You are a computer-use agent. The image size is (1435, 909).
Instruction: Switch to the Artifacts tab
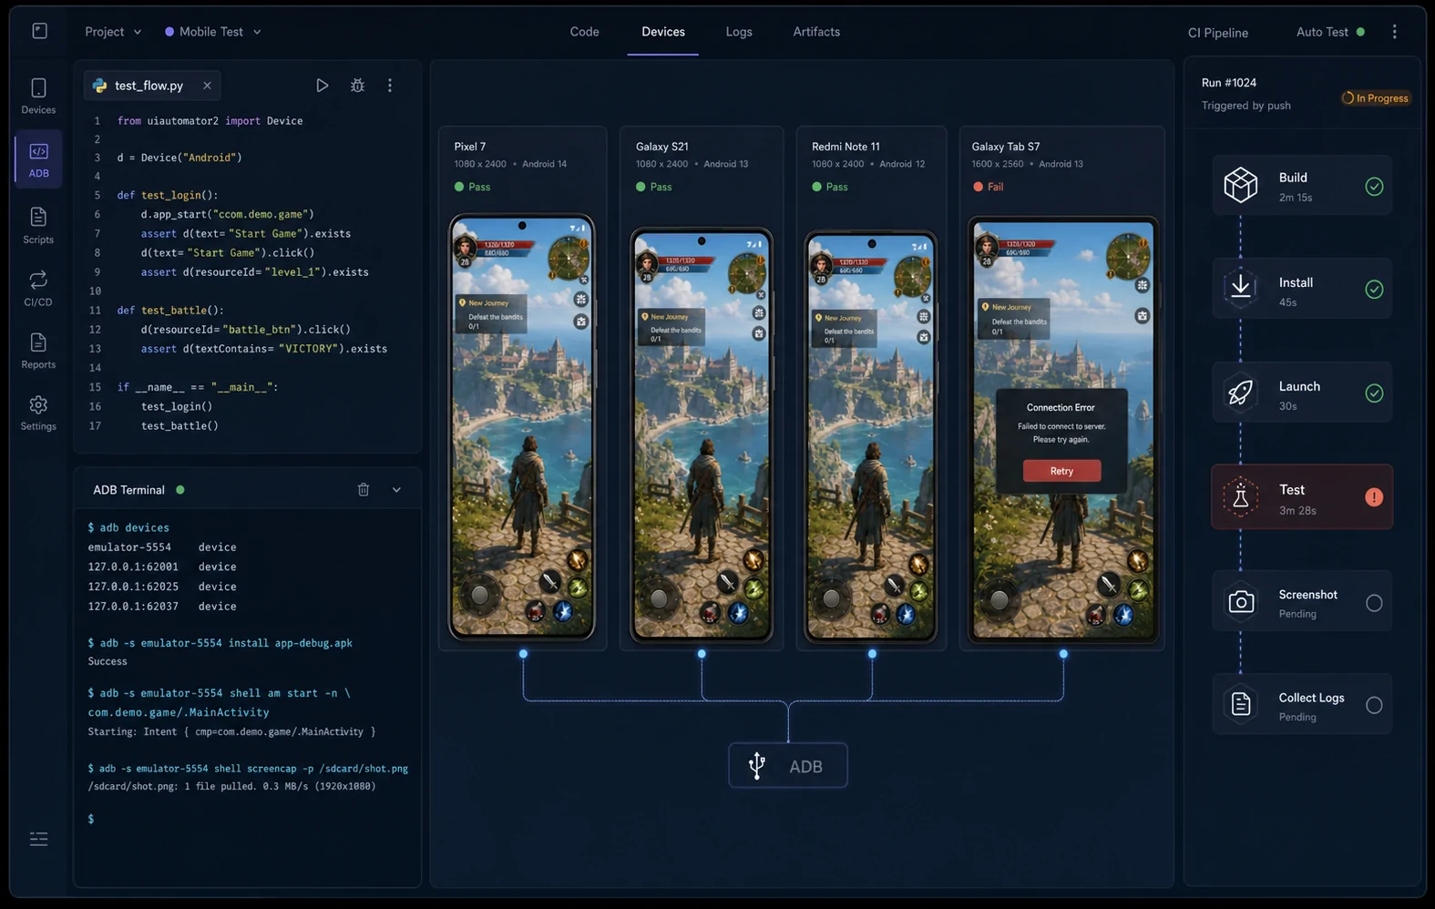[x=816, y=32]
